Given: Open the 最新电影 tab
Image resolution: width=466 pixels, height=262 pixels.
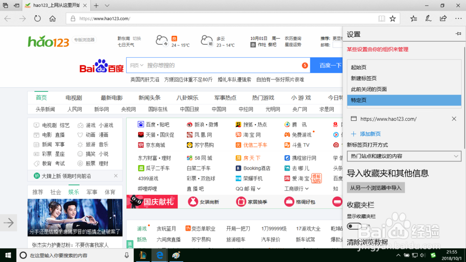Looking at the screenshot, I should [111, 98].
